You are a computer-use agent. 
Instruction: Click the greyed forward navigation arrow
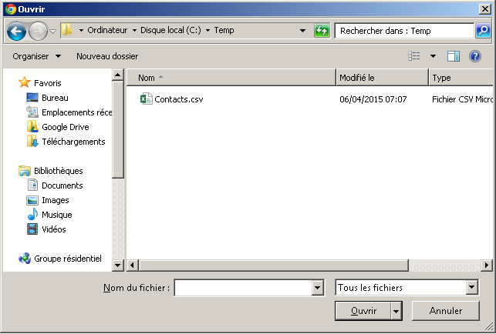[x=38, y=31]
